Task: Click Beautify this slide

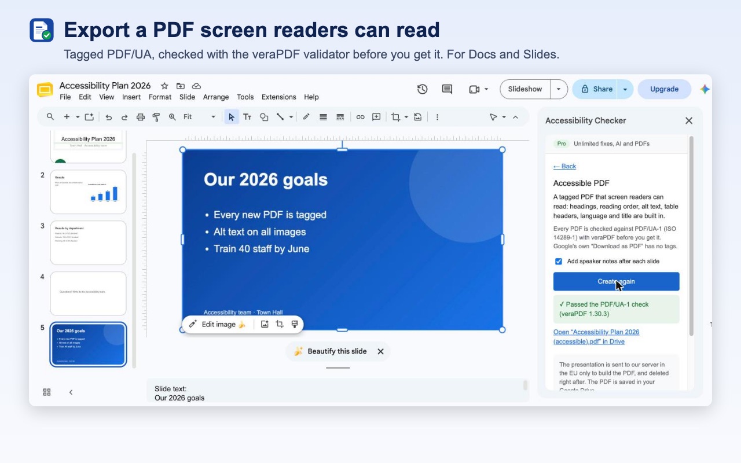Action: pos(330,351)
